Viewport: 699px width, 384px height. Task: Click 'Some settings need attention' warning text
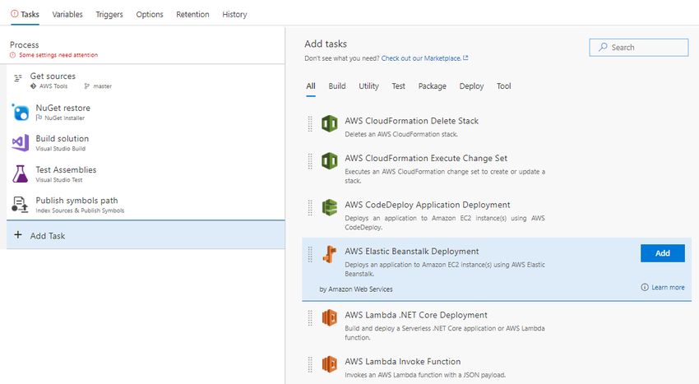[x=58, y=55]
